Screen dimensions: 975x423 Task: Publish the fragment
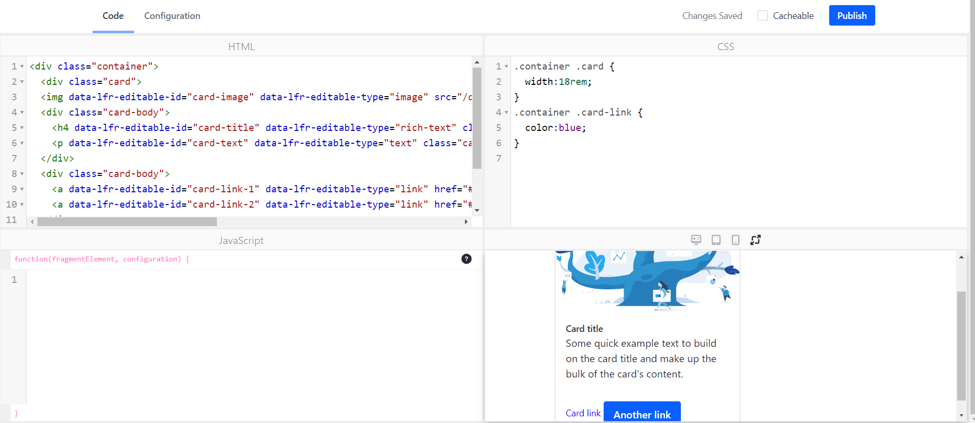852,15
